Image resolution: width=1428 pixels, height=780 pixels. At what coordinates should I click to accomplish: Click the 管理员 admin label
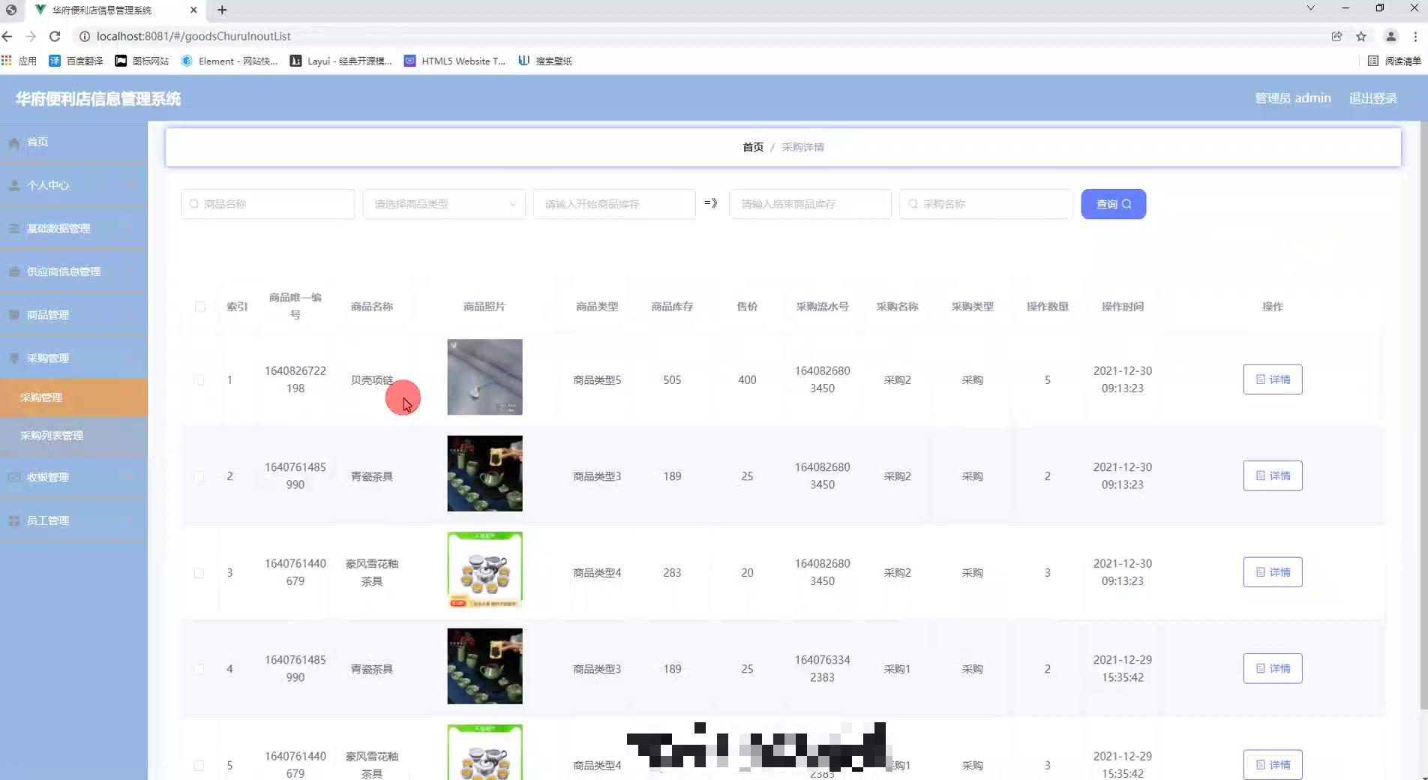tap(1292, 98)
